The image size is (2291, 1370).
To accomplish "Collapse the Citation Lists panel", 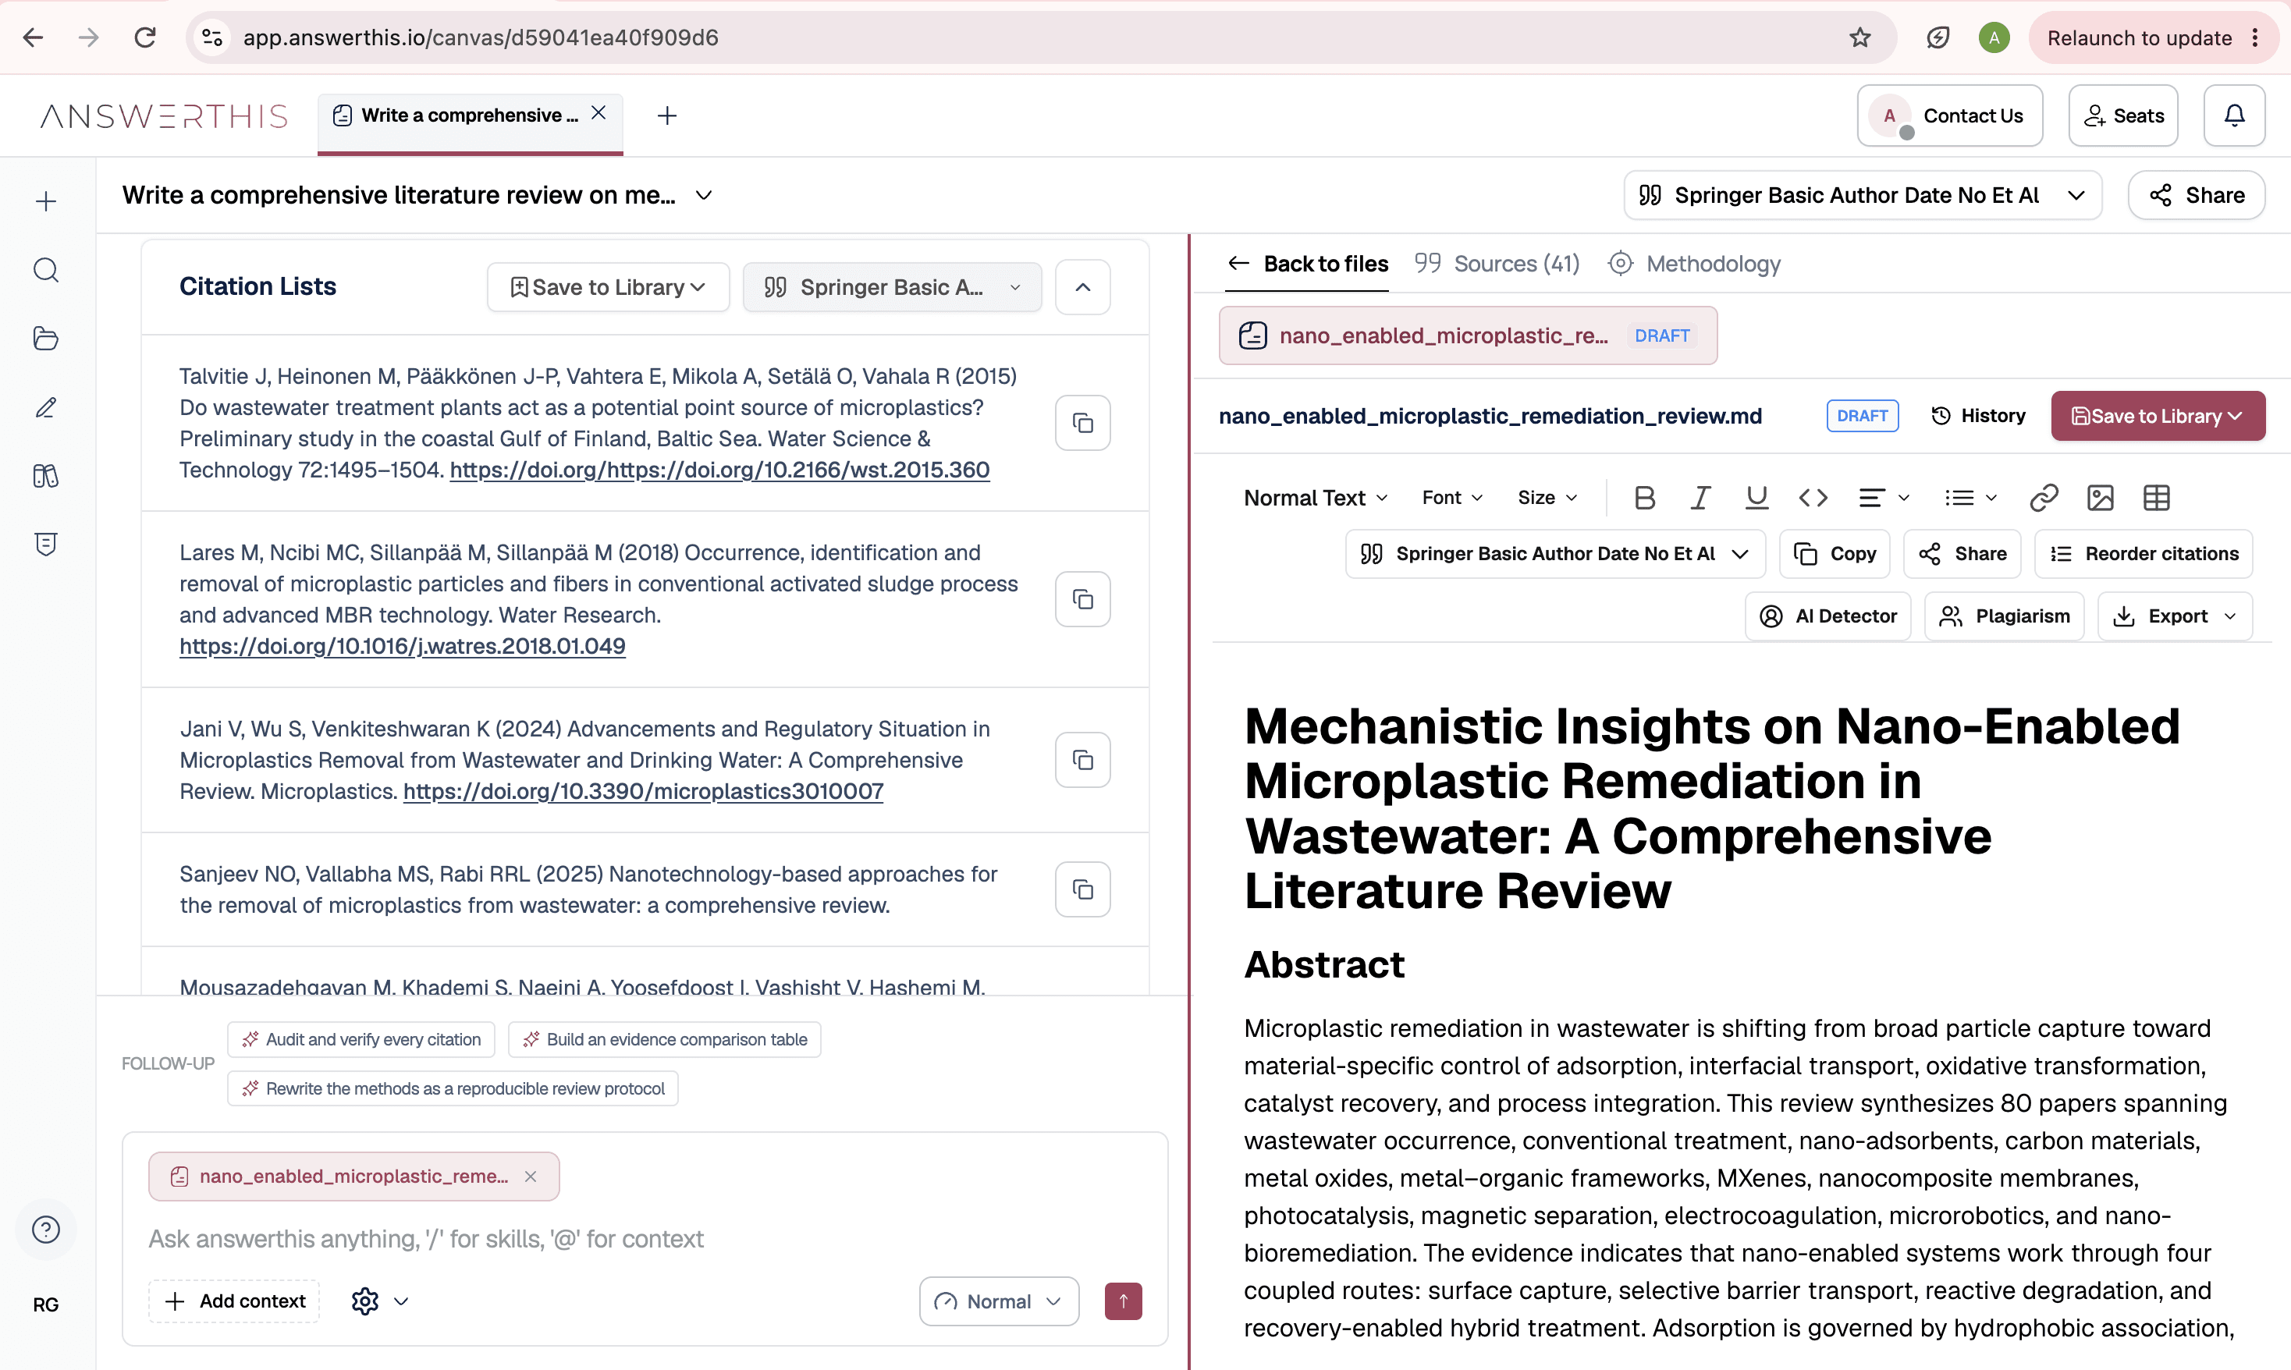I will point(1083,287).
